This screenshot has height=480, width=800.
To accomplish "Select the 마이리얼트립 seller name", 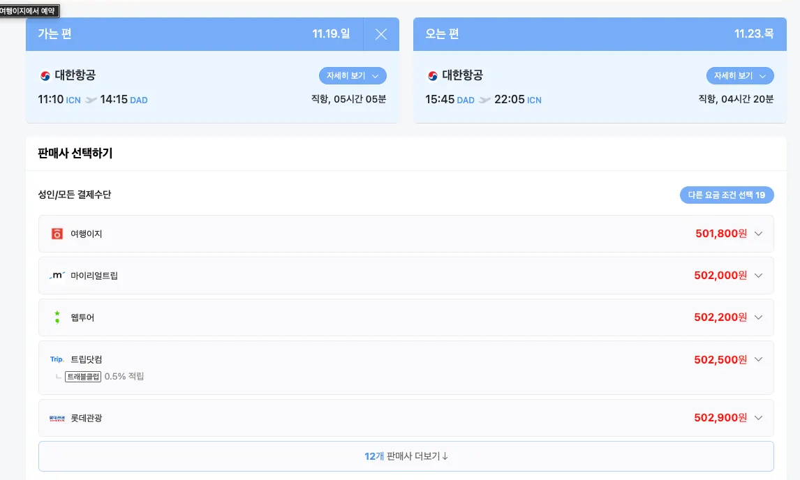I will tap(94, 276).
